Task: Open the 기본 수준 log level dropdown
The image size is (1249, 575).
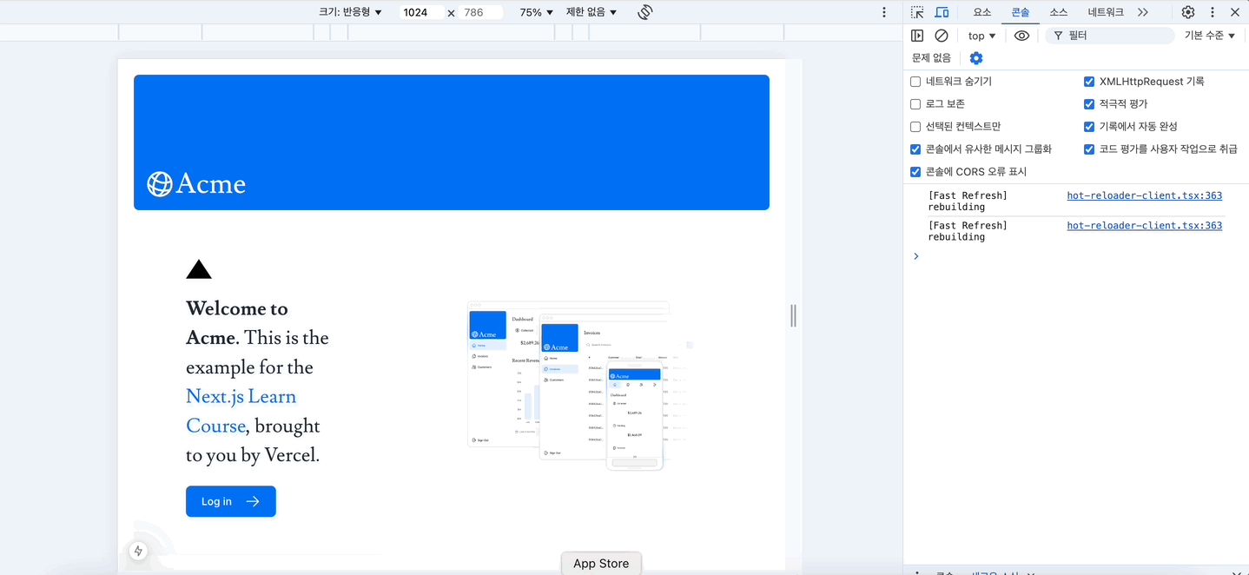Action: 1210,36
